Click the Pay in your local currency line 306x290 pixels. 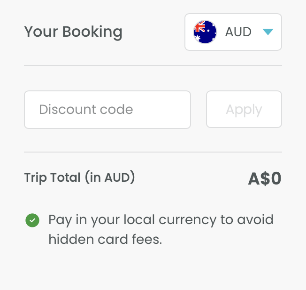[161, 220]
